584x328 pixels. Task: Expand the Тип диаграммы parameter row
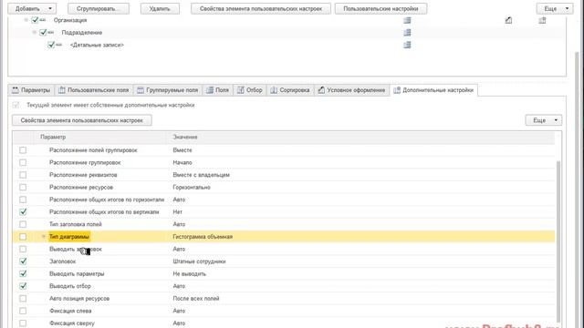pyautogui.click(x=44, y=237)
